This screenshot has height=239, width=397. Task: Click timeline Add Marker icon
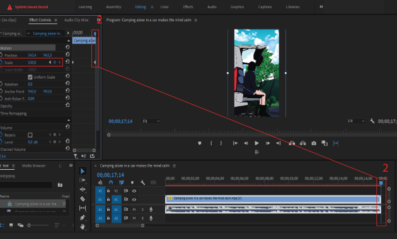pos(132,182)
